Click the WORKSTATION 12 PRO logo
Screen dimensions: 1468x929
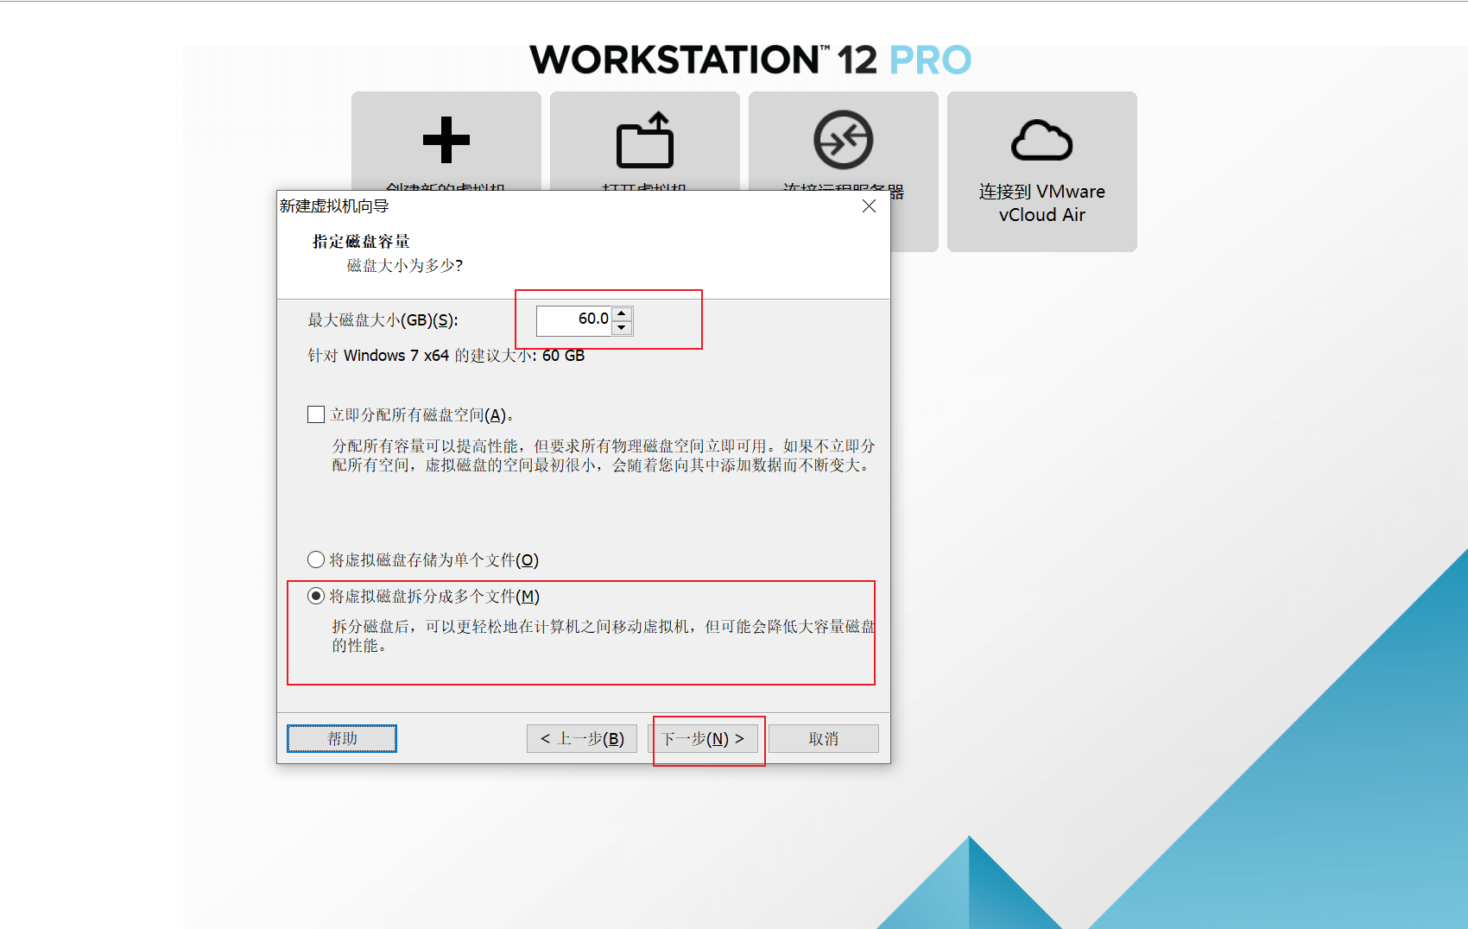pyautogui.click(x=750, y=60)
